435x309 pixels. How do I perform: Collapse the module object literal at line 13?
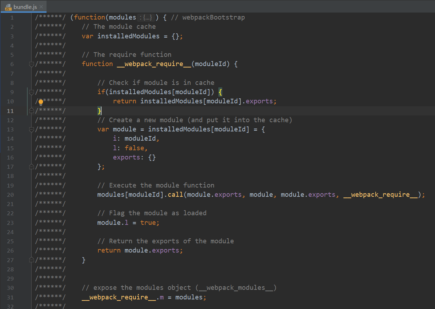(x=31, y=129)
